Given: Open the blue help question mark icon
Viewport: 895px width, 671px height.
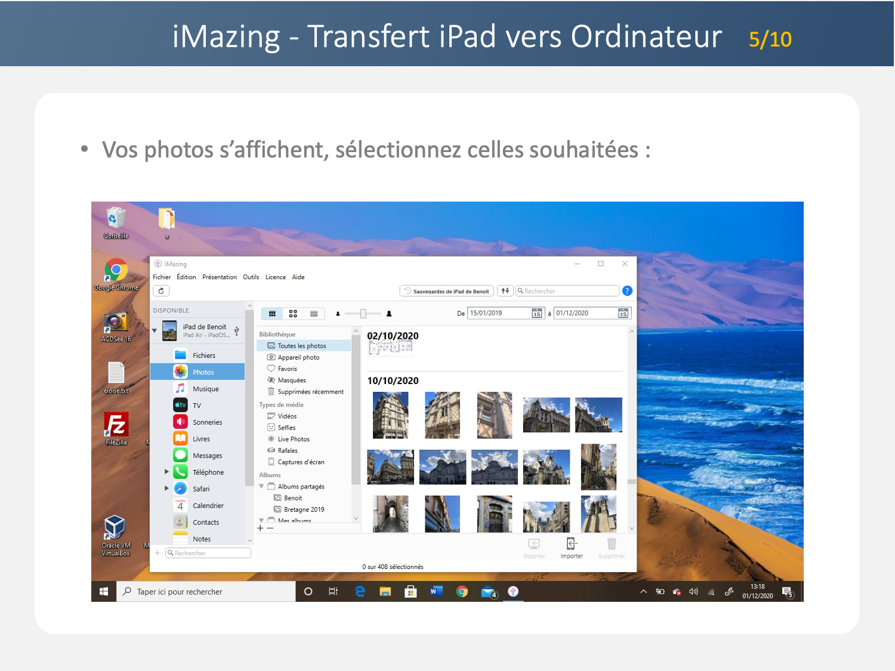Looking at the screenshot, I should click(627, 291).
